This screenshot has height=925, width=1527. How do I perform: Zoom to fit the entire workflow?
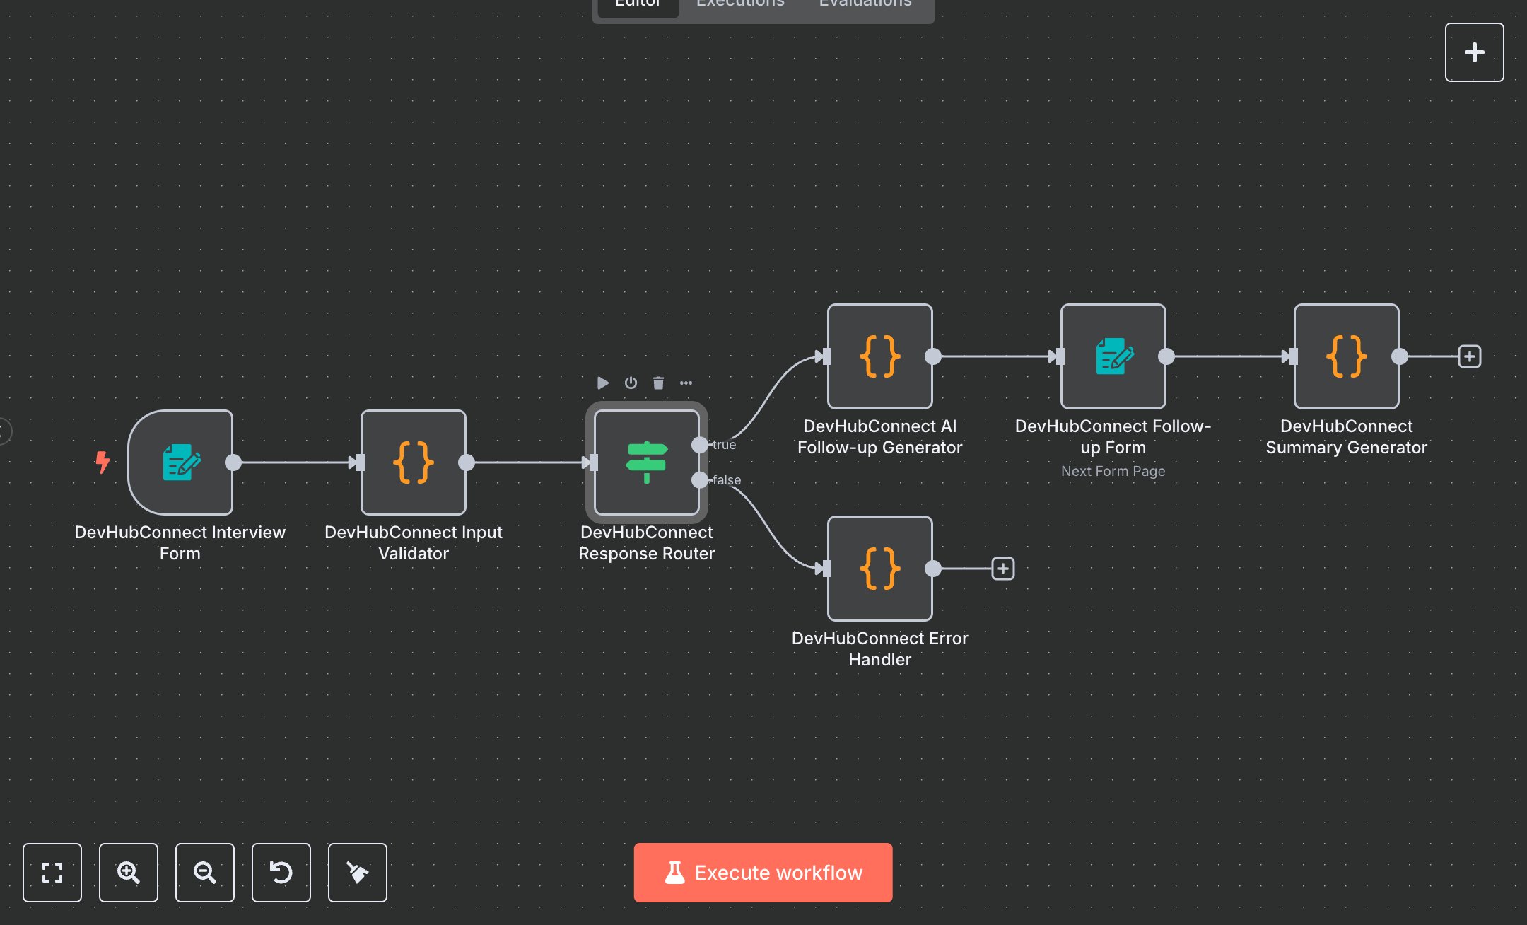click(52, 873)
